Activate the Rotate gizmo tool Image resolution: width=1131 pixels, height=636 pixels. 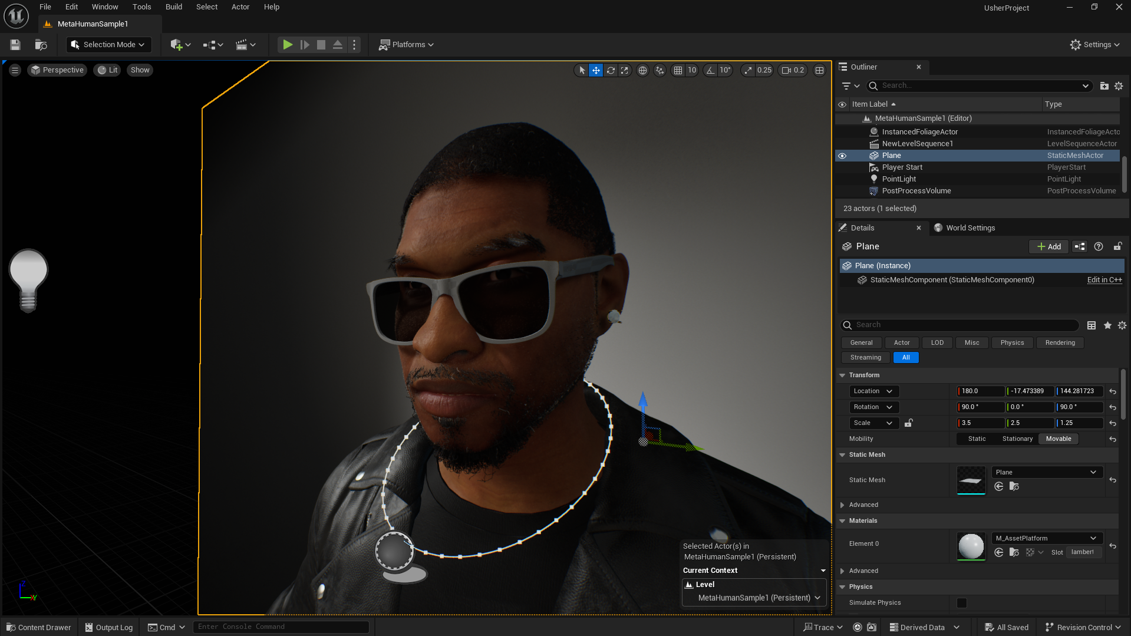pyautogui.click(x=611, y=70)
